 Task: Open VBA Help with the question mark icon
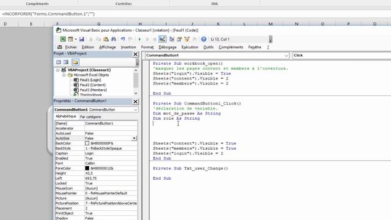(x=203, y=39)
